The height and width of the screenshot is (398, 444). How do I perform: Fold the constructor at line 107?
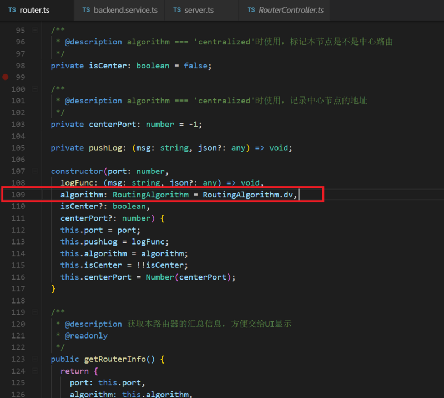pyautogui.click(x=35, y=171)
